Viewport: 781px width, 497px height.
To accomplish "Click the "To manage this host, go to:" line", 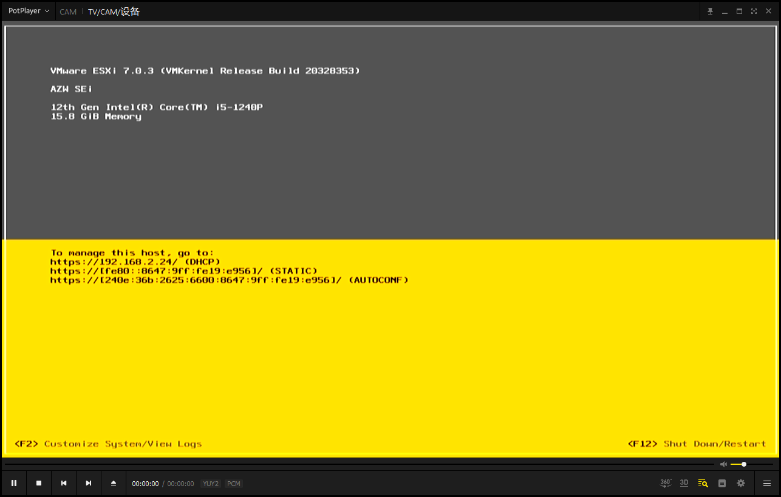I will click(x=132, y=253).
